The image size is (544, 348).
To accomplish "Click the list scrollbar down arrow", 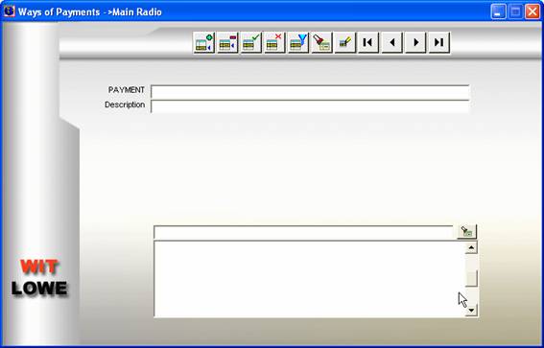I will tap(471, 310).
